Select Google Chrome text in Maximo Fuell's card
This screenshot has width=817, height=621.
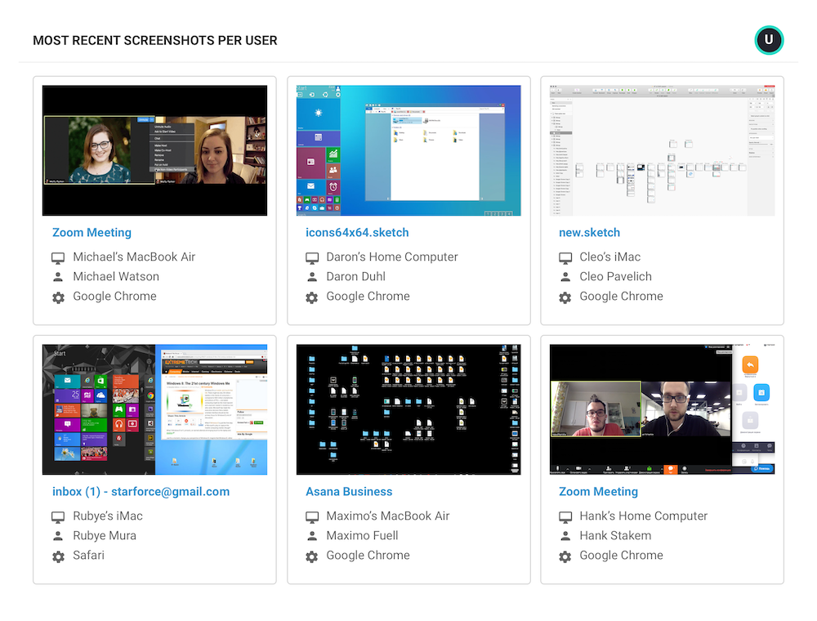tap(368, 556)
